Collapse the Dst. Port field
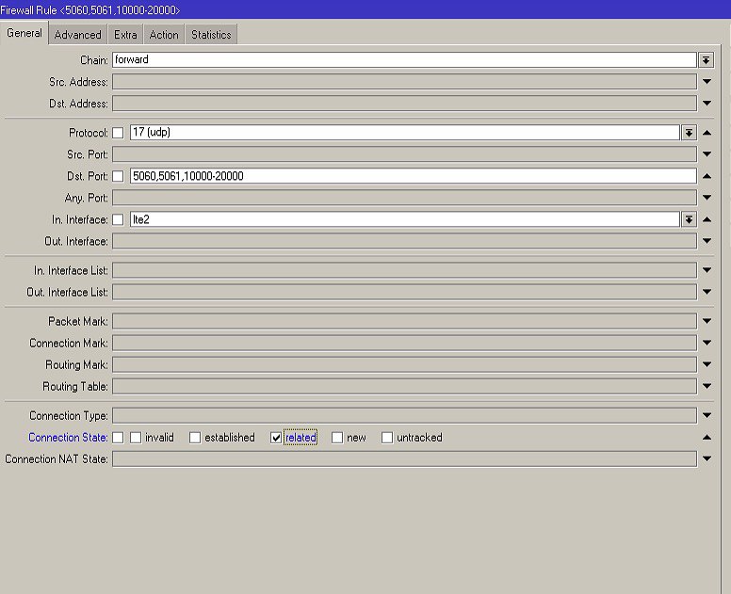This screenshot has width=731, height=594. coord(707,176)
